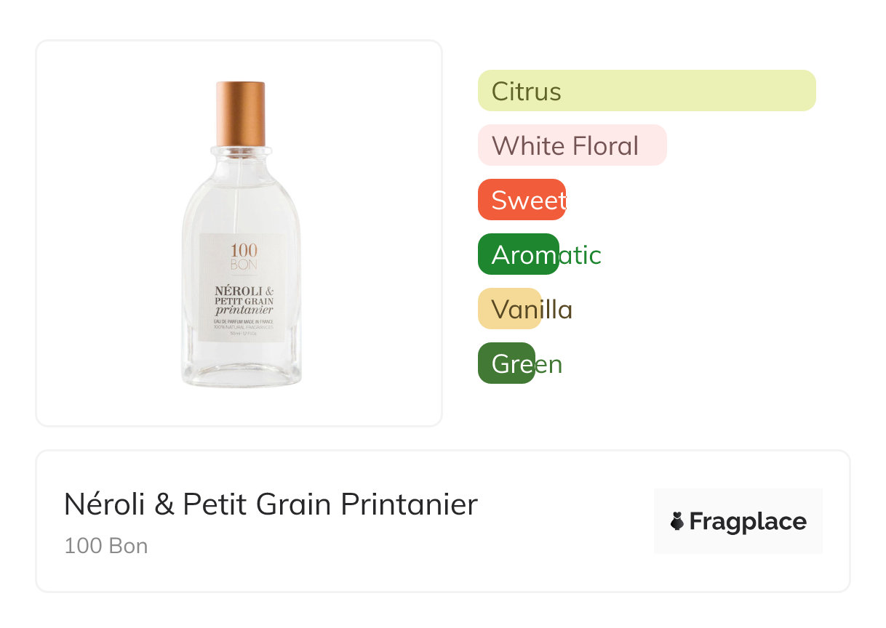This screenshot has width=886, height=628.
Task: Click the red Sweet accord bar
Action: point(522,200)
